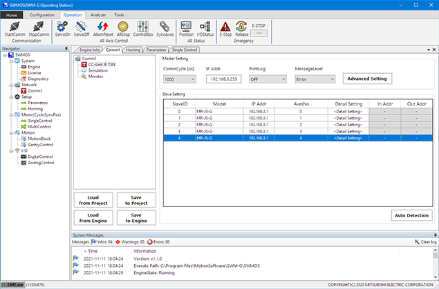
Task: Click the AlarmReset icon
Action: (x=103, y=26)
